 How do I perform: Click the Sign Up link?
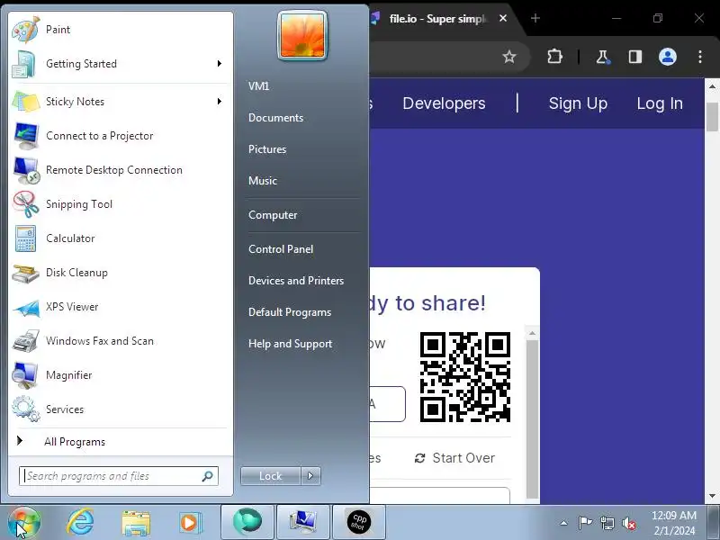(x=578, y=103)
